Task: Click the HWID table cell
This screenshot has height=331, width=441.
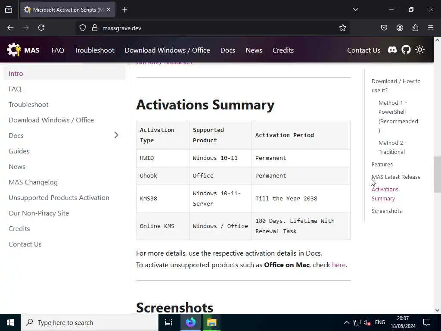Action: 162,158
